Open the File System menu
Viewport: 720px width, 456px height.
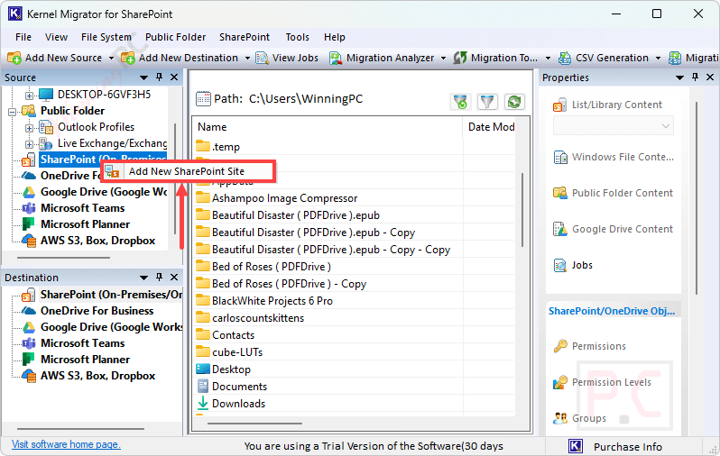coord(106,37)
